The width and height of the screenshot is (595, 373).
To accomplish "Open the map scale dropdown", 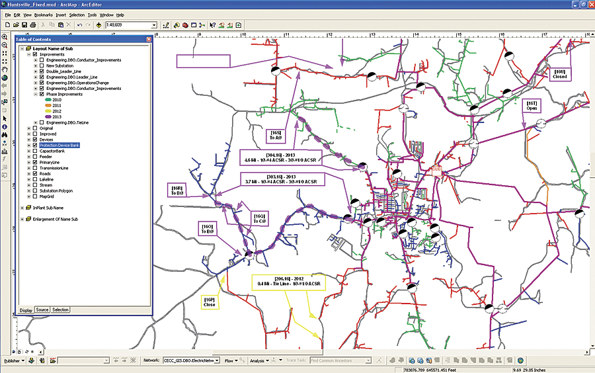I will 154,25.
